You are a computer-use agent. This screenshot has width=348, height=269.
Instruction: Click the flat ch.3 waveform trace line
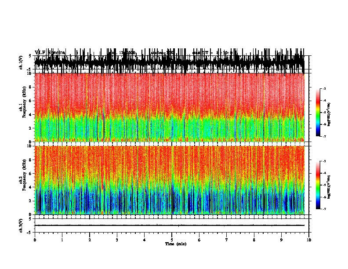coord(170,225)
